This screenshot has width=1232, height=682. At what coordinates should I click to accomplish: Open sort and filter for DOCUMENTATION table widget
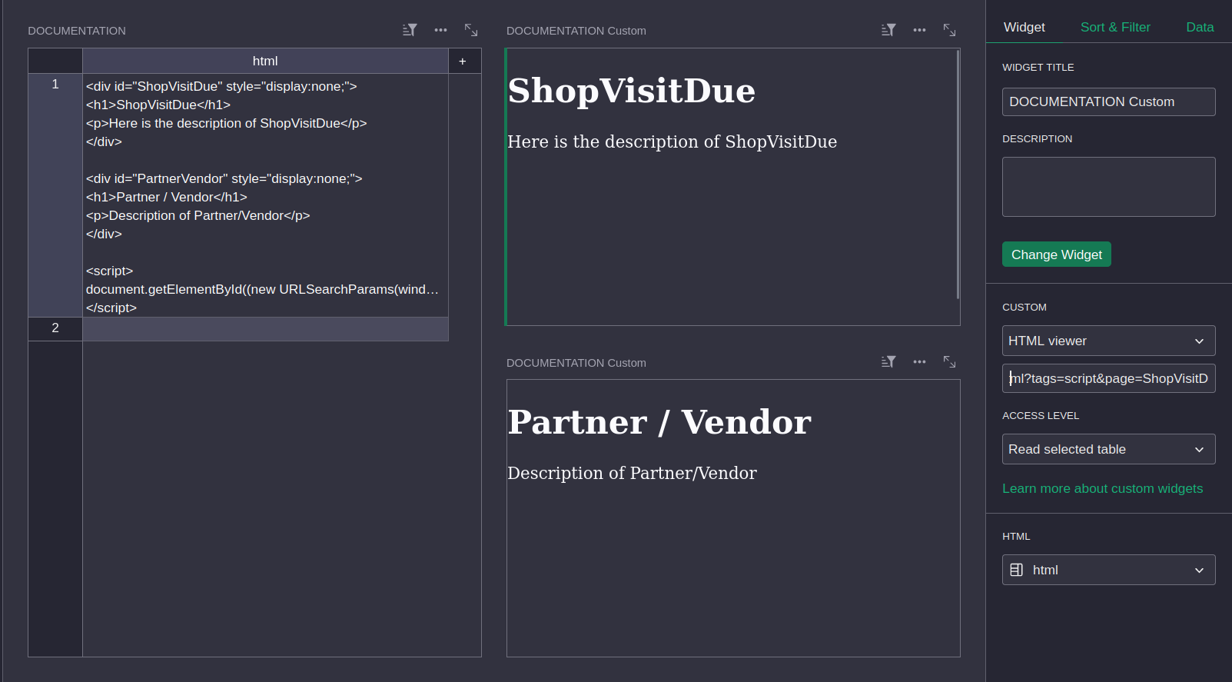point(410,30)
